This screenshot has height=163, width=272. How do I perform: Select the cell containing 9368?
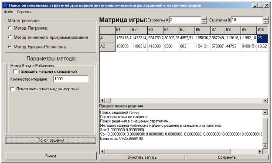click(x=171, y=47)
